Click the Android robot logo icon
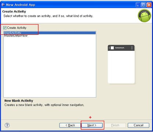Screen dimensions: 153x132 145,16
